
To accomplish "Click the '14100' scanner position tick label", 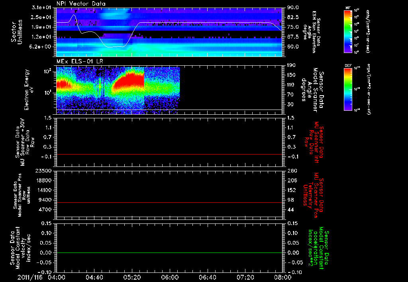I will click(x=43, y=190).
